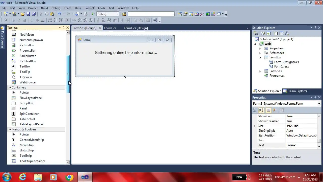Click Solution Explorer's Properties toolbar icon

tap(256, 33)
